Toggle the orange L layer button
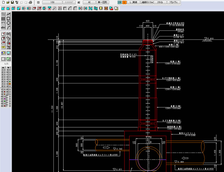Viewport: 224px width, 172px height. [x=124, y=2]
